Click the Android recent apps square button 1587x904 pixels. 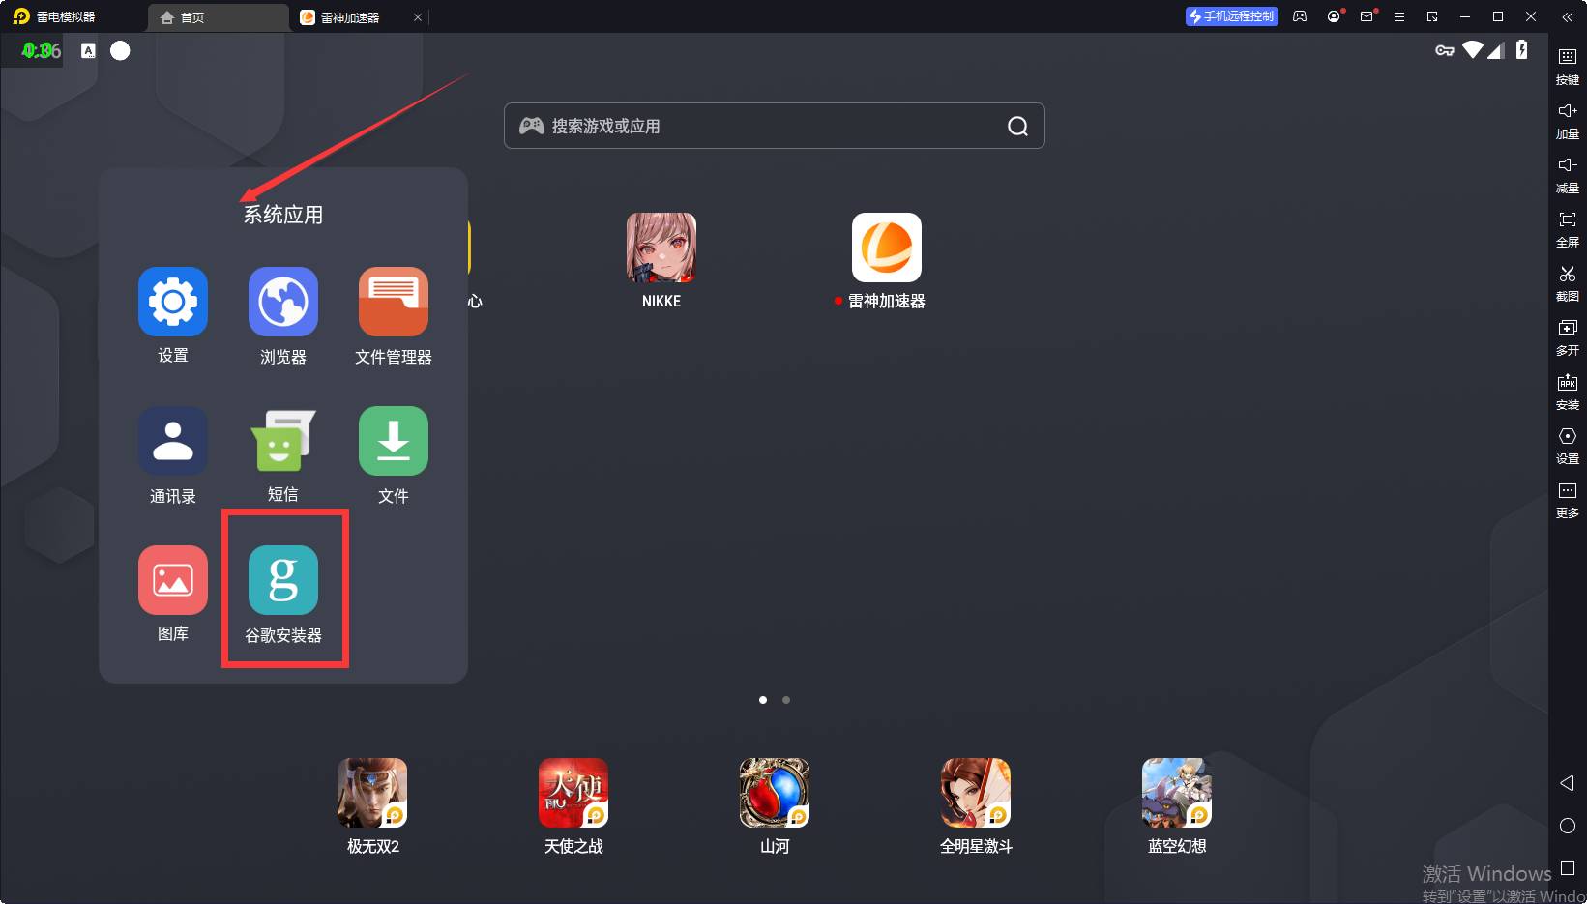[1568, 868]
